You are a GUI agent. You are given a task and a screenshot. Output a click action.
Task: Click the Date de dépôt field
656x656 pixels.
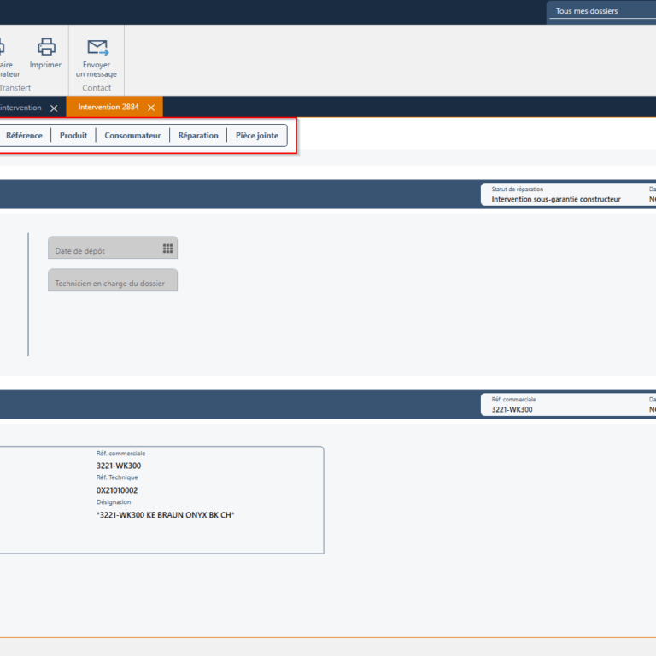coord(104,249)
